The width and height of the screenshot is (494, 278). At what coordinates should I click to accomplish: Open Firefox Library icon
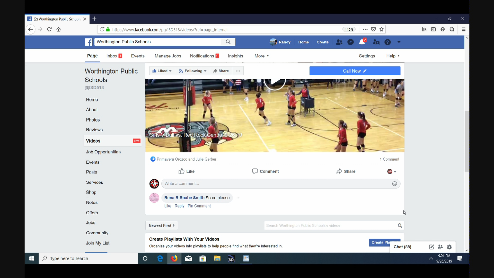click(424, 29)
